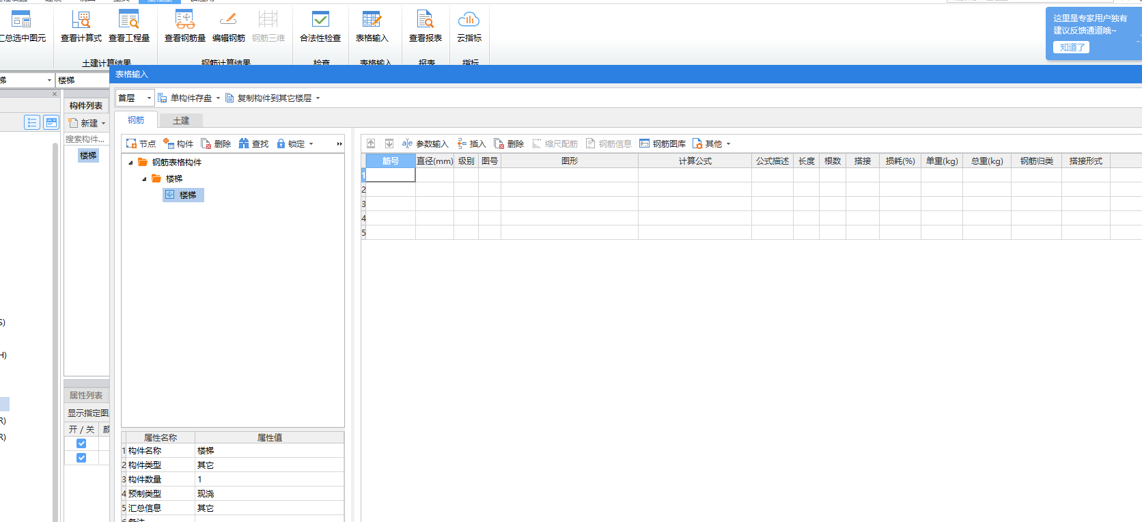Switch component list to list view icon
This screenshot has height=522, width=1142.
click(x=32, y=122)
